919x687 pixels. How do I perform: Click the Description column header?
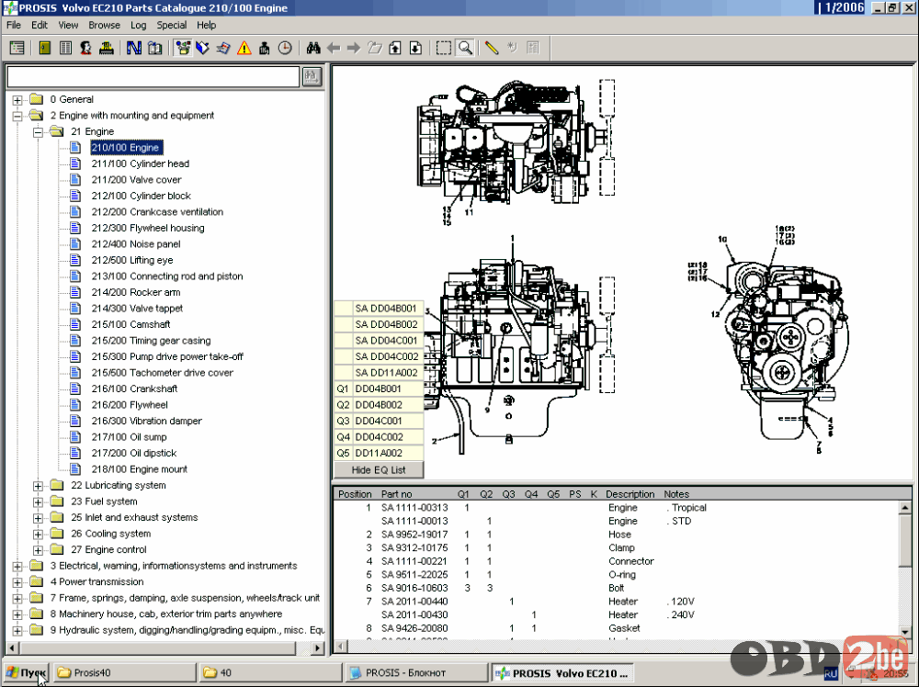(x=630, y=494)
